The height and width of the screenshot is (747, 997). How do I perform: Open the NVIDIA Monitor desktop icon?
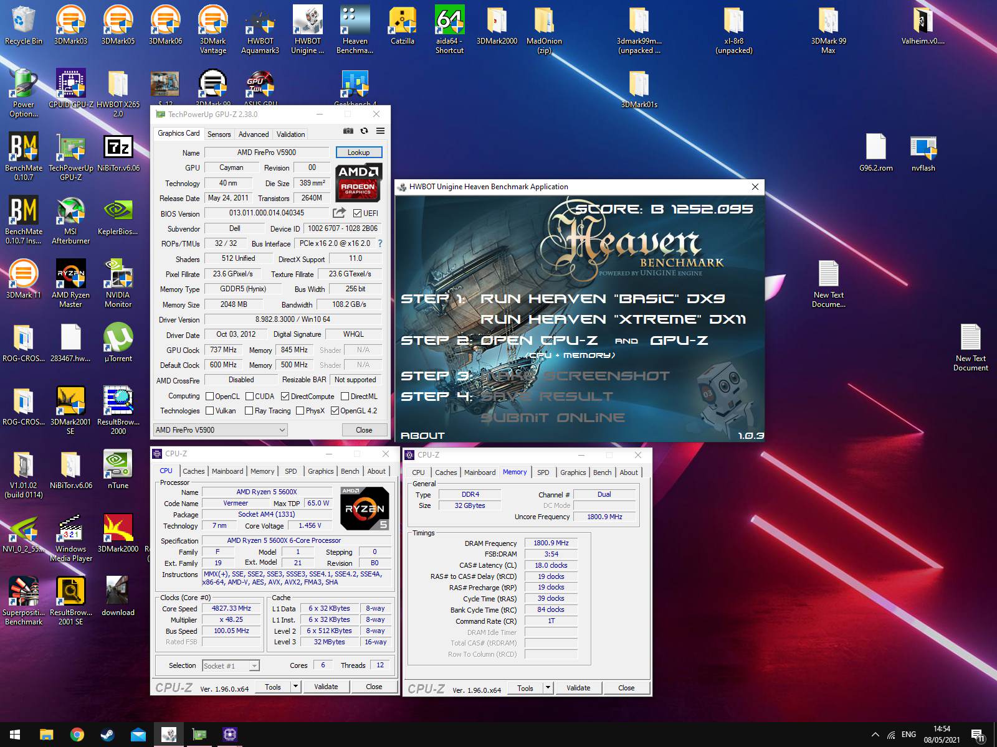pyautogui.click(x=118, y=284)
